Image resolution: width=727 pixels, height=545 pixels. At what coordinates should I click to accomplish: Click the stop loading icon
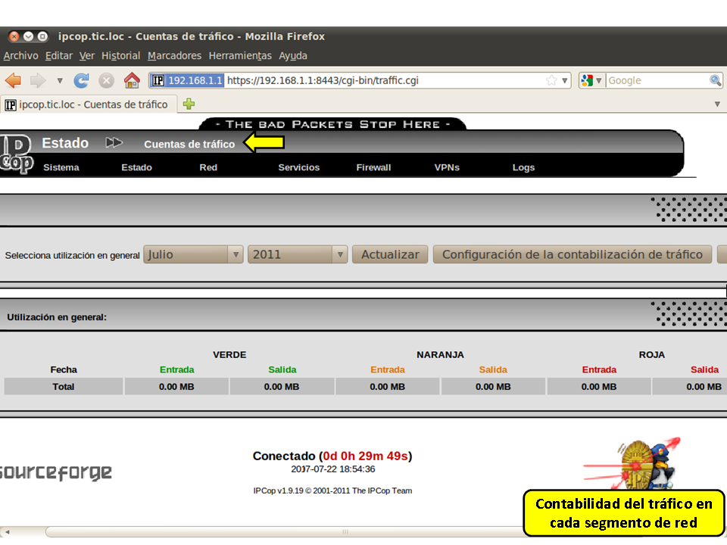tap(107, 80)
